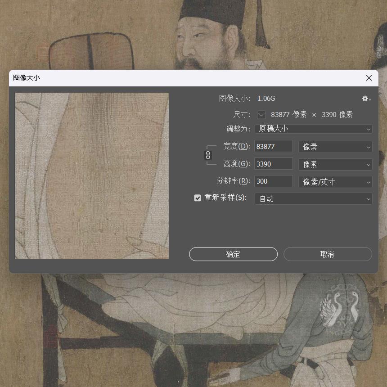Open the height unit 像素 dropdown

tap(335, 164)
